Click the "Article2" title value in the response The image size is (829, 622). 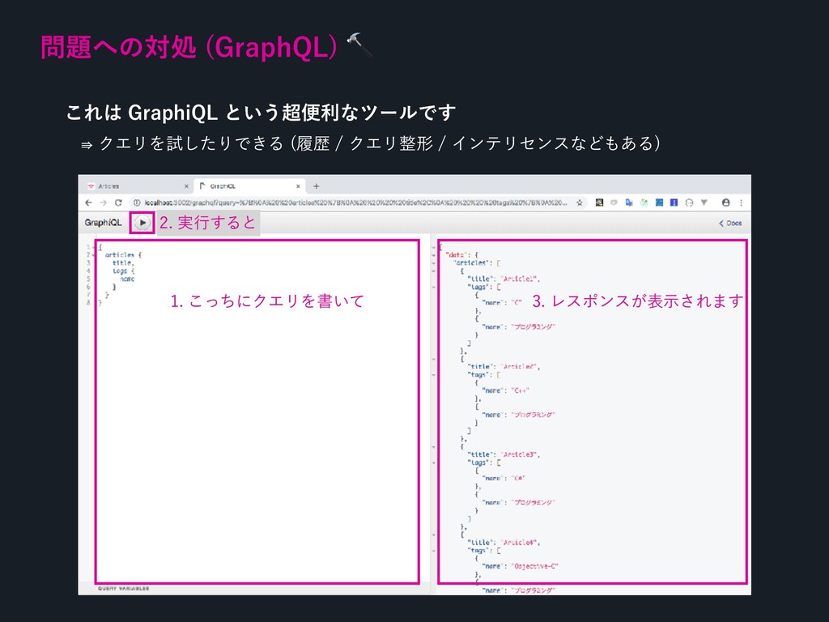[x=521, y=367]
